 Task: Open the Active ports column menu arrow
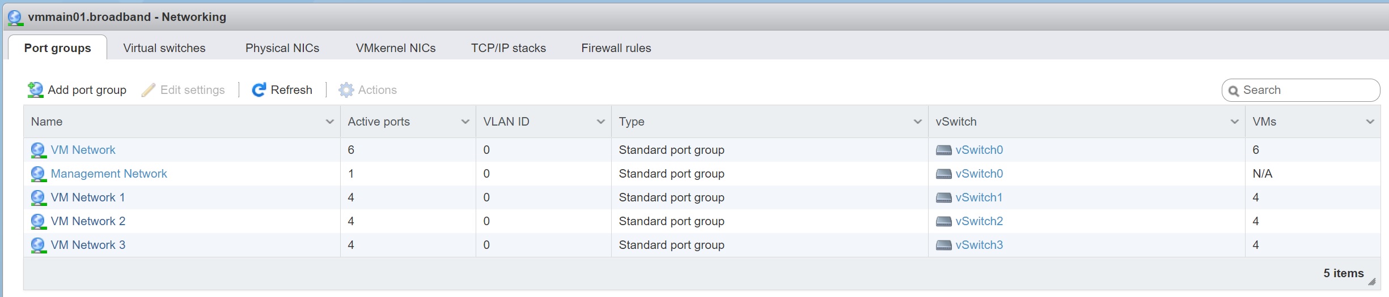(465, 122)
